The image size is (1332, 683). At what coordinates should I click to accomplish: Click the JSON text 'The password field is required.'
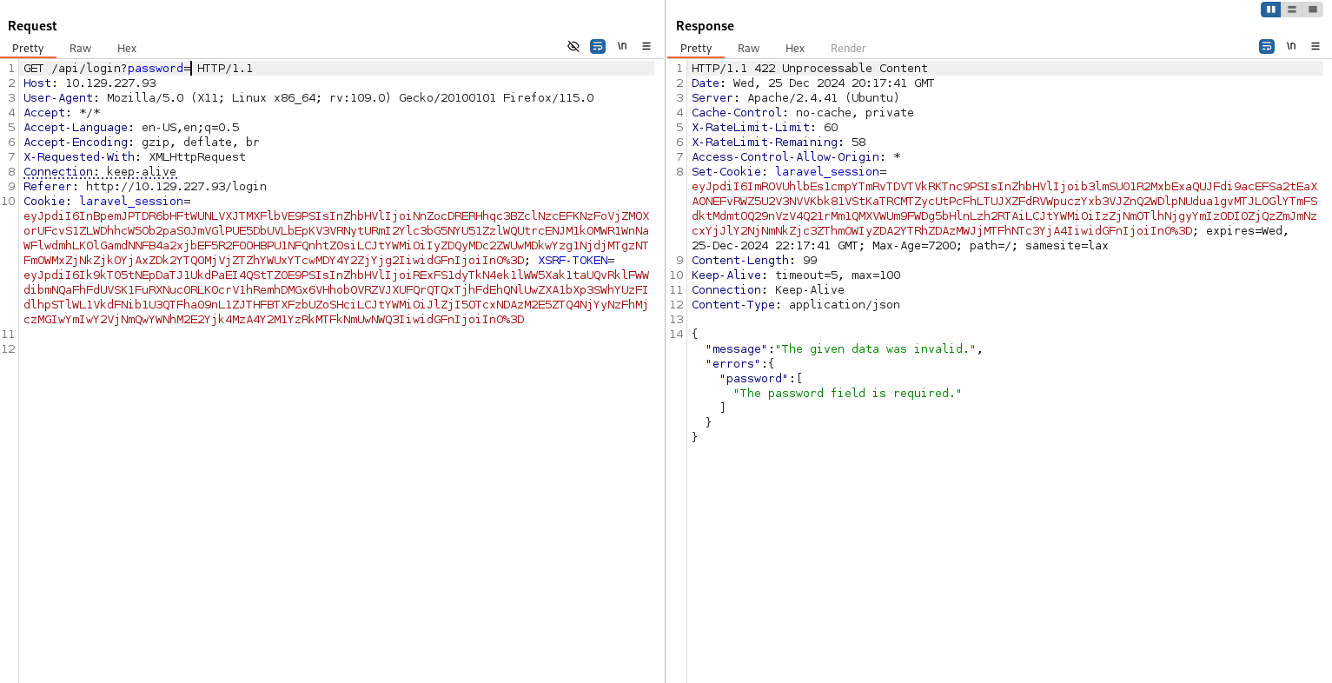848,393
